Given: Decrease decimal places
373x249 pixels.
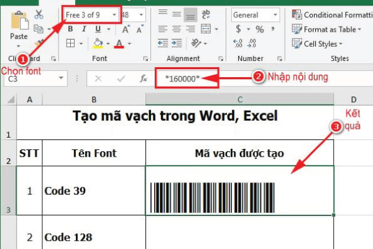Looking at the screenshot, I should (x=252, y=44).
